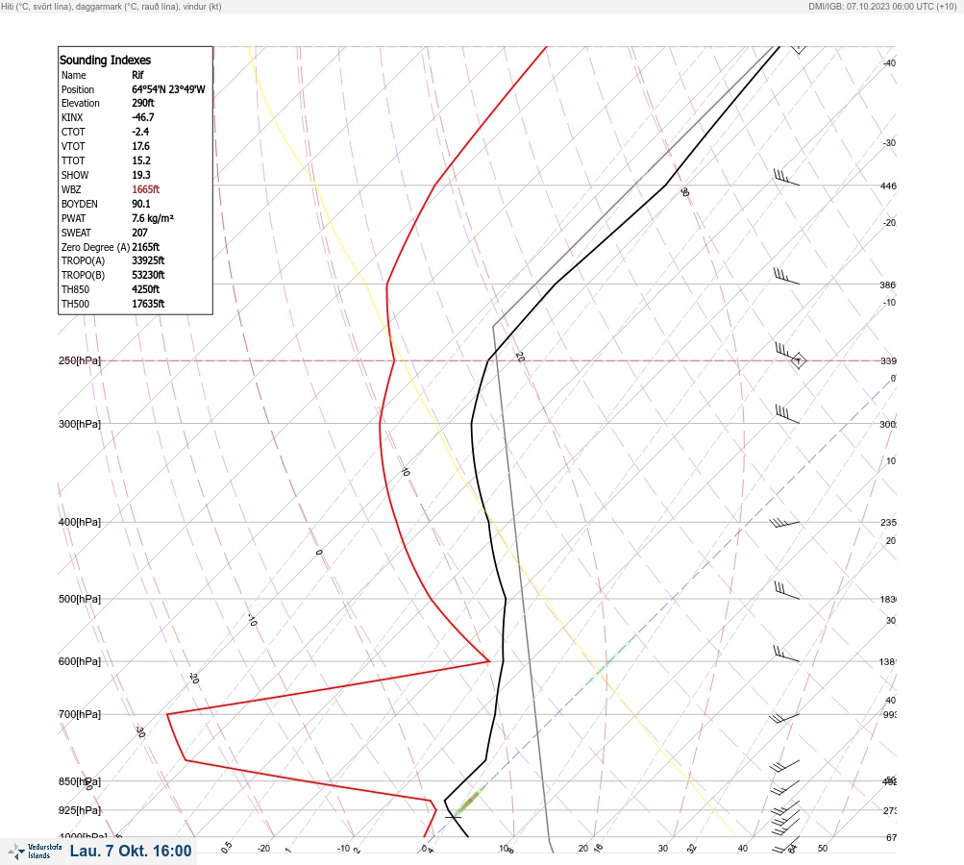Click the SWEAT value 207
Screen dimensions: 964x865
(140, 233)
